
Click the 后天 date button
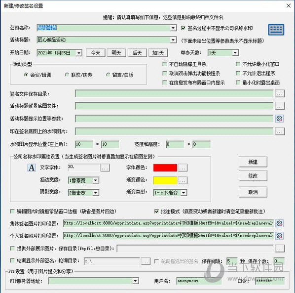tap(137, 53)
